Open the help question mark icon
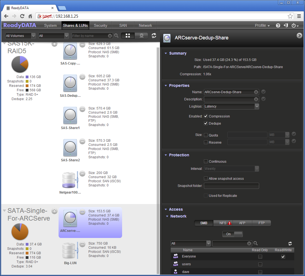Screen dimensions: 305x276 click(x=278, y=25)
